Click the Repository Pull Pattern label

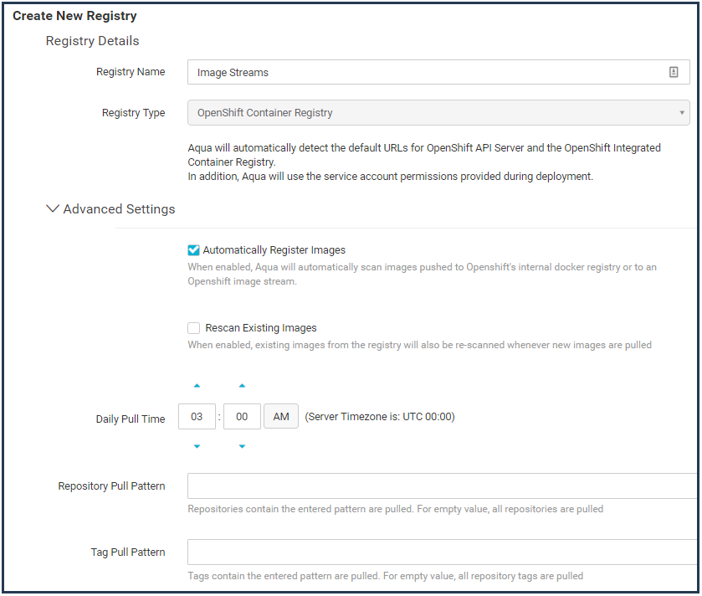tap(111, 486)
